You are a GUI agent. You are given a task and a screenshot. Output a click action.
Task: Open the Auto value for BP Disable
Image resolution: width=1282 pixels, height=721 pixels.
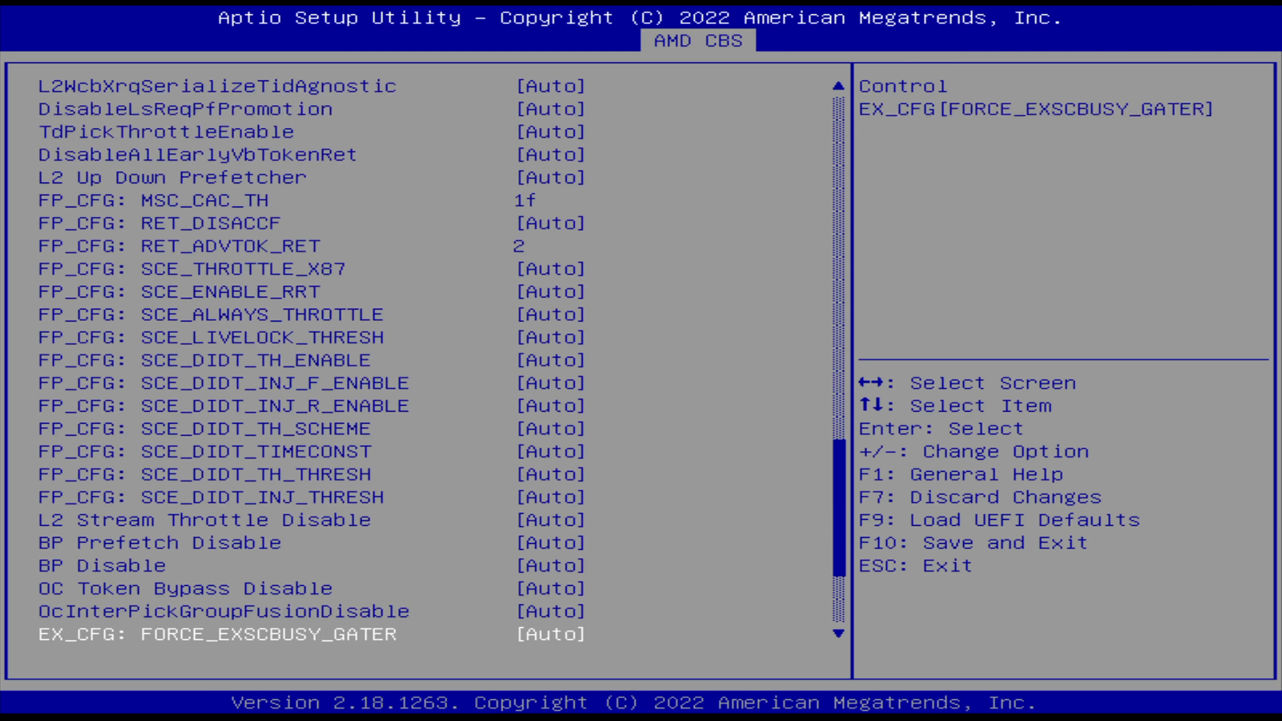point(551,566)
